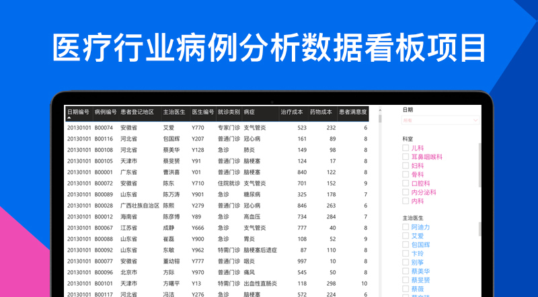The image size is (538, 297).
Task: Click the 就诊类别 column header
Action: click(x=228, y=112)
